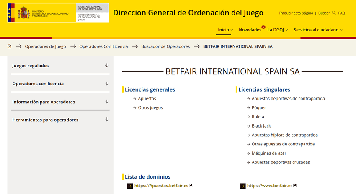The width and height of the screenshot is (356, 194).
Task: Go to Buscador de Operadores breadcrumb
Action: (x=165, y=46)
